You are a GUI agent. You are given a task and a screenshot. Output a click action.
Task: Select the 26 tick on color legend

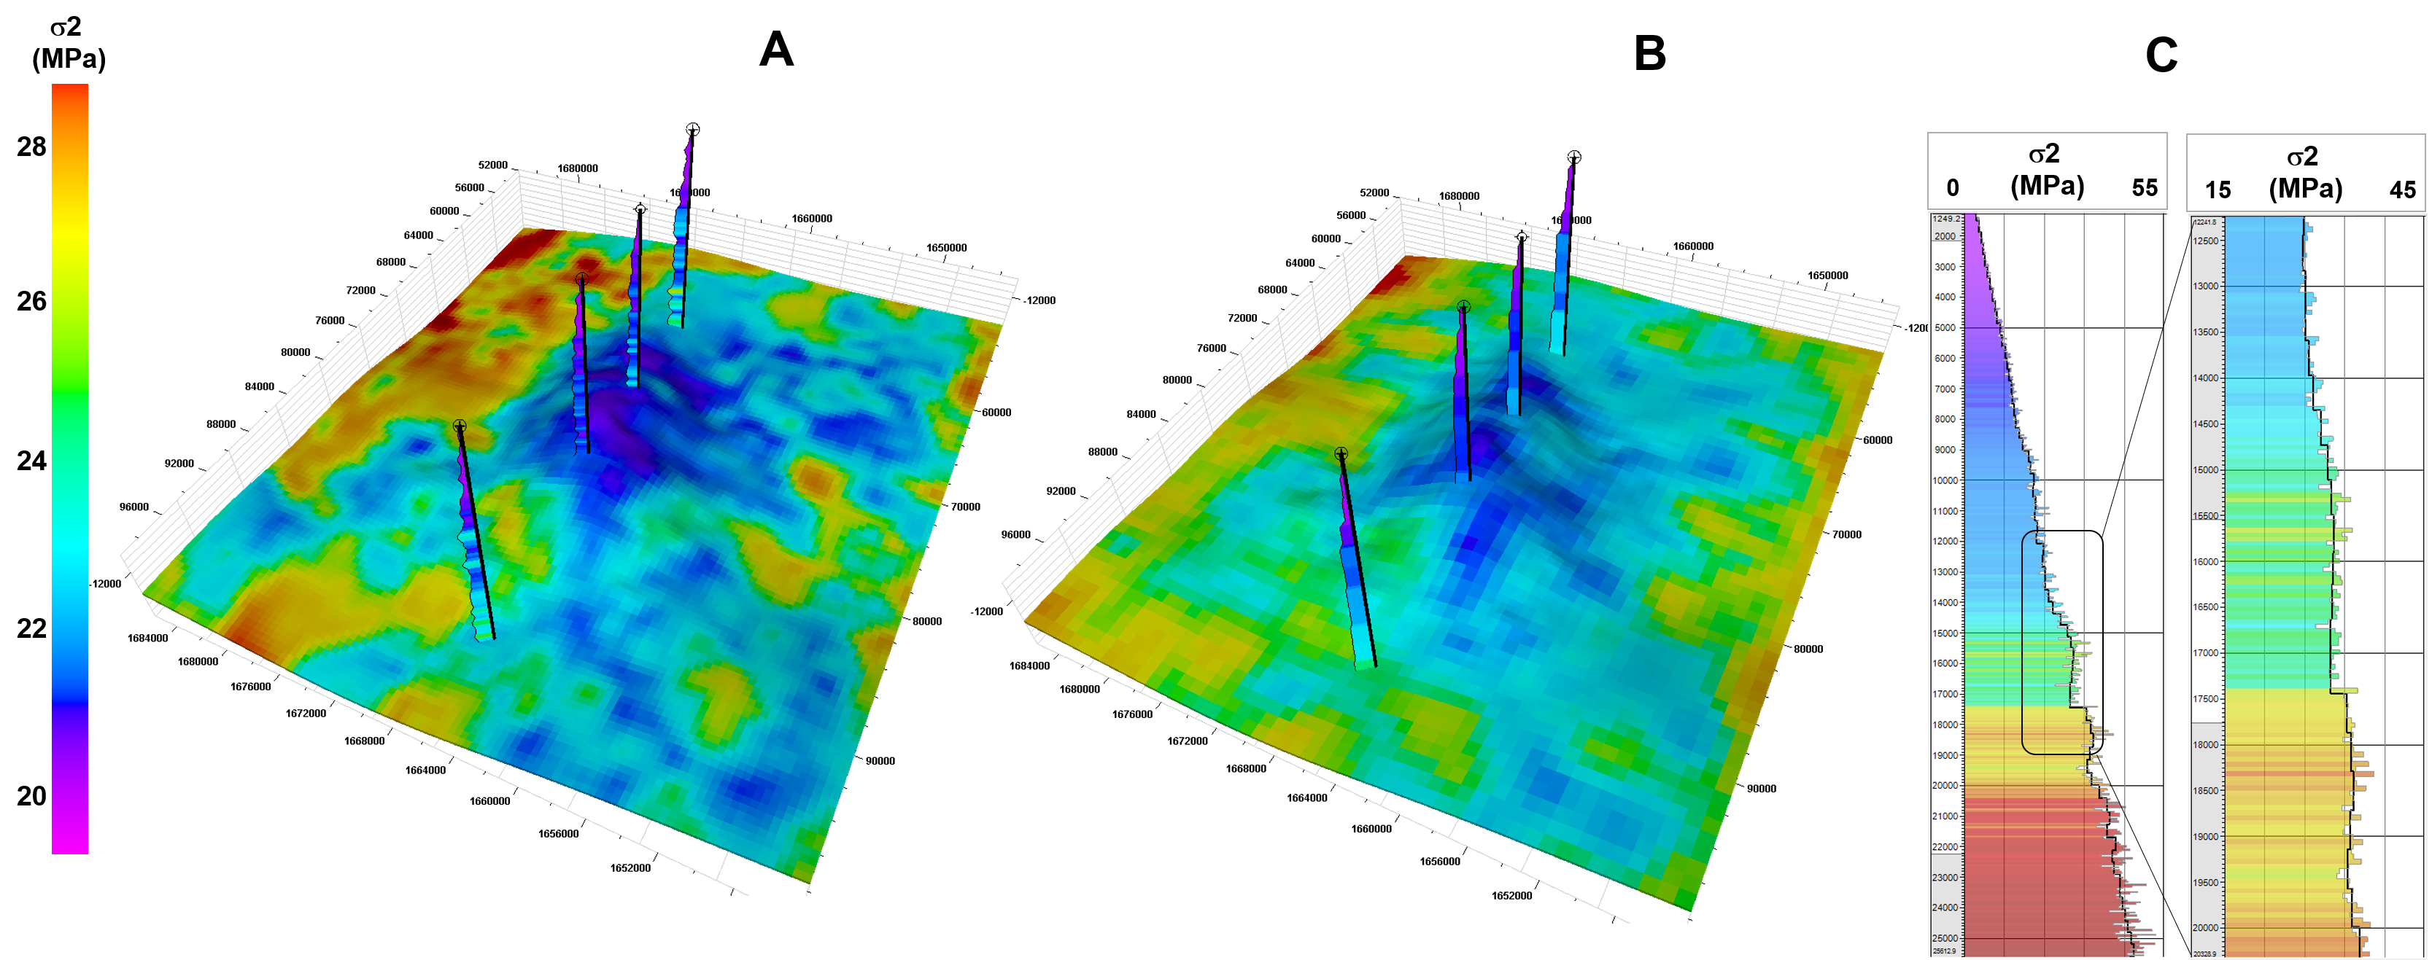click(x=31, y=301)
